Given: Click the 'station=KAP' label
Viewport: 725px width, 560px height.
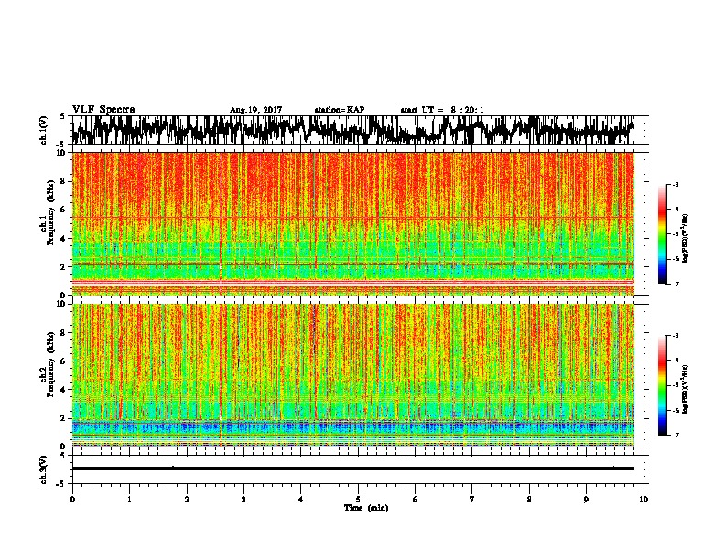Looking at the screenshot, I should [x=340, y=110].
